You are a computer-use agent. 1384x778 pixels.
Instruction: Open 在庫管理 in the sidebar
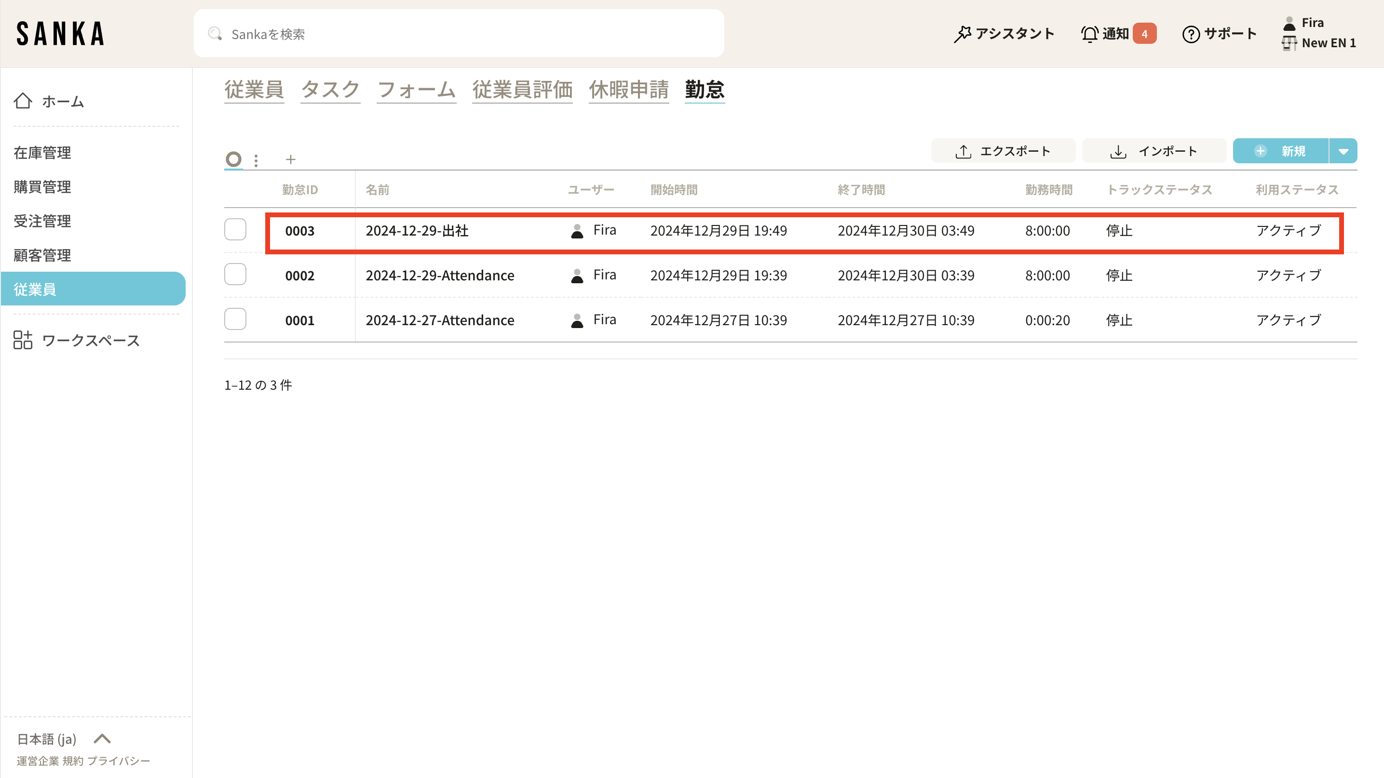(42, 153)
